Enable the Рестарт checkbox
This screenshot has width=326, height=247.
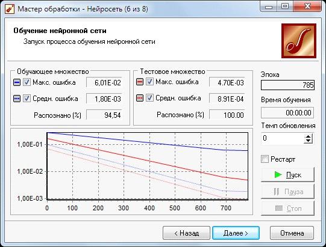click(265, 159)
